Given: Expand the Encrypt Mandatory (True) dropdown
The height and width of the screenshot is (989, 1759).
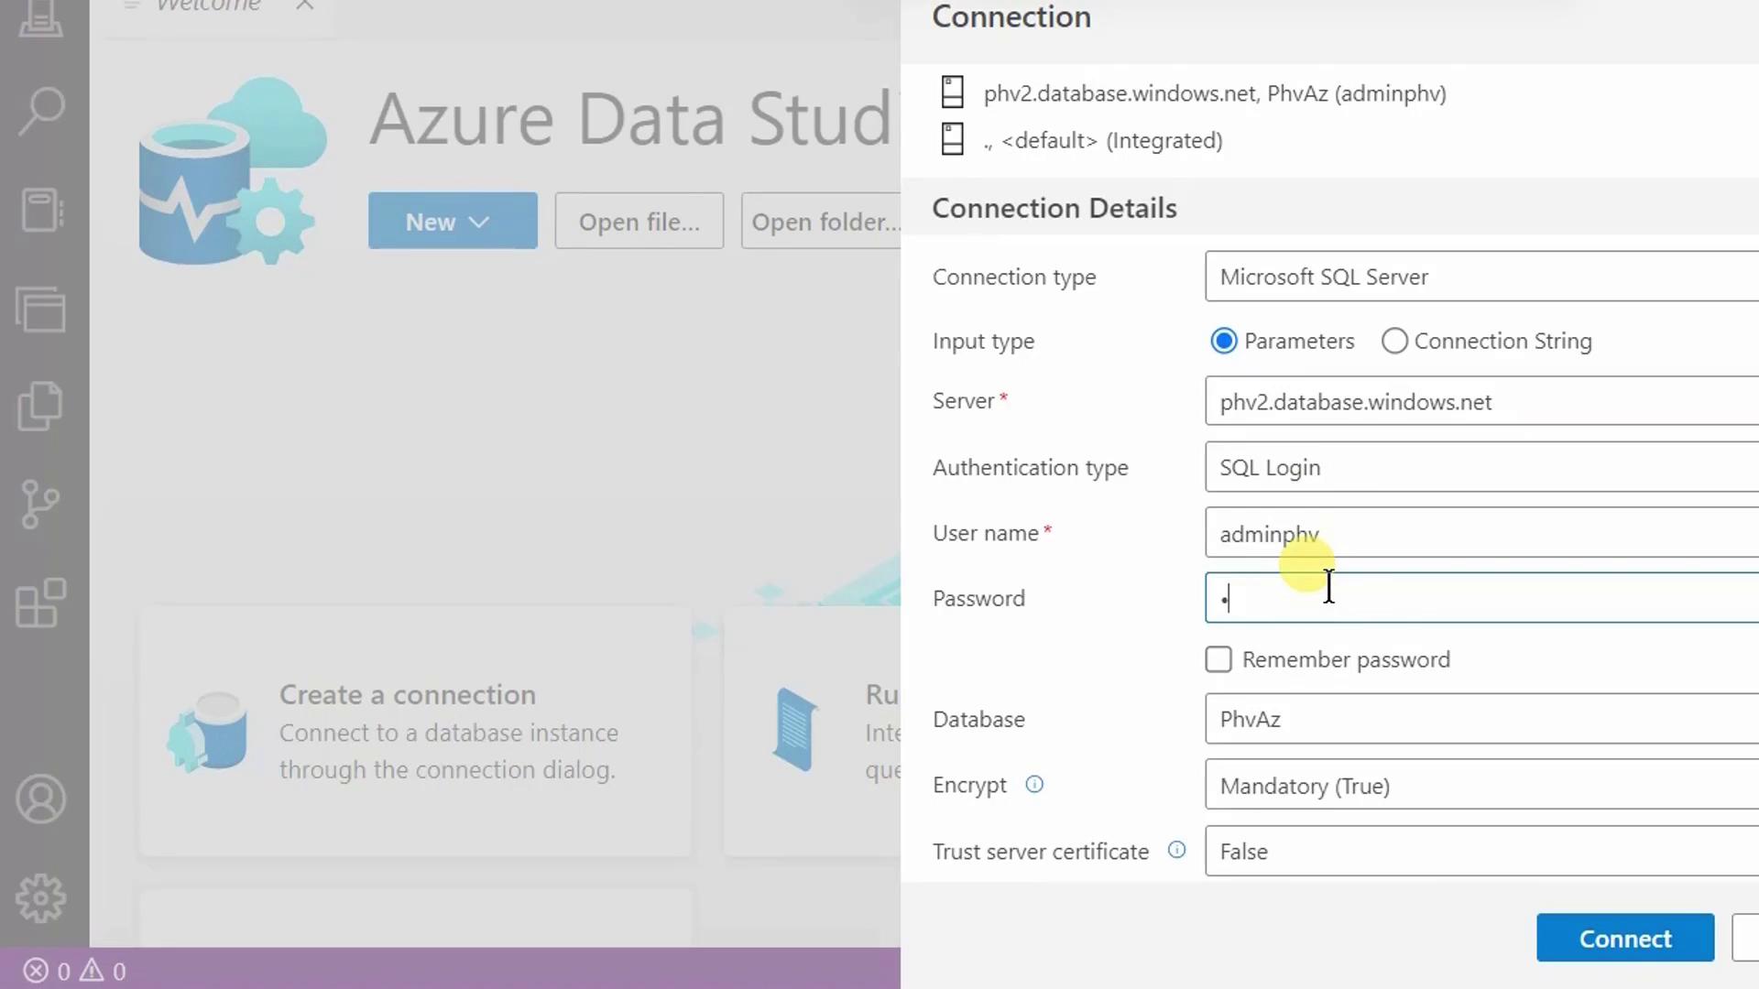Looking at the screenshot, I should point(1480,786).
